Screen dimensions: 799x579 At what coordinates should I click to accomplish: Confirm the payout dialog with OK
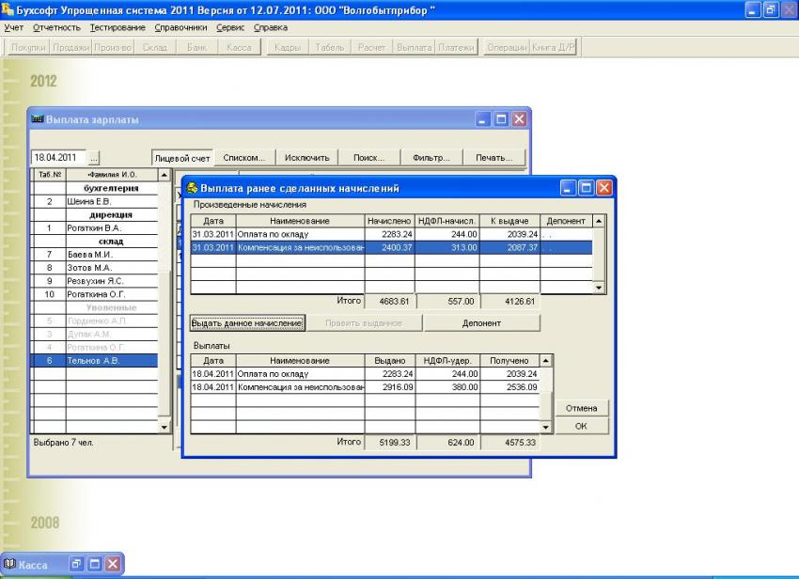point(582,427)
